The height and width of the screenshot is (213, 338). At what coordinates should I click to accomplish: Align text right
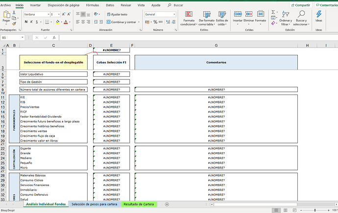click(88, 22)
